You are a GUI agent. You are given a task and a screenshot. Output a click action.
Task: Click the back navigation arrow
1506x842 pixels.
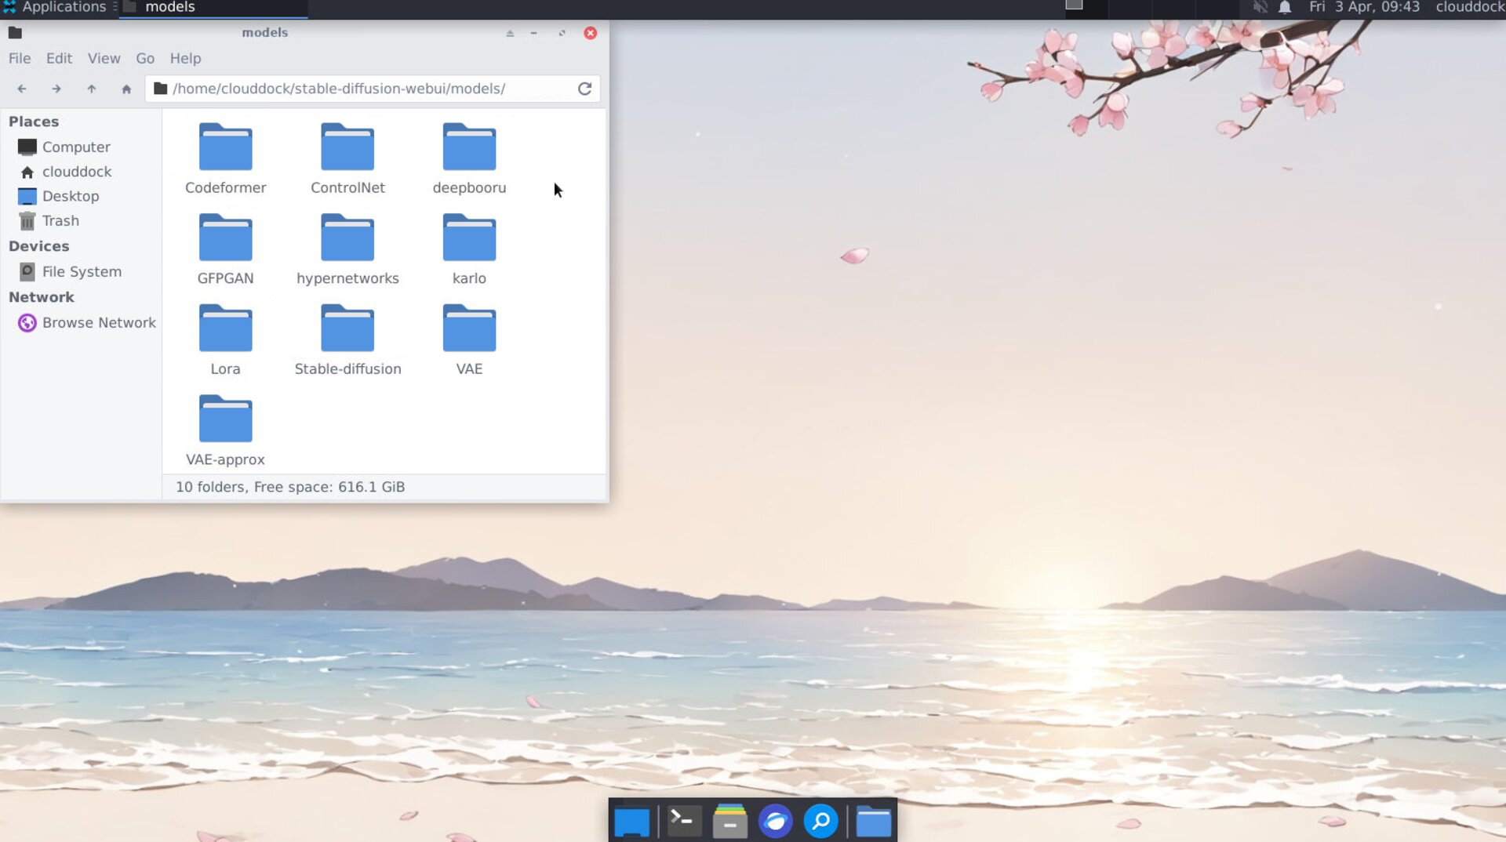click(x=22, y=89)
